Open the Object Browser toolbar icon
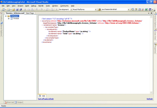The image size is (157, 108). tap(139, 10)
